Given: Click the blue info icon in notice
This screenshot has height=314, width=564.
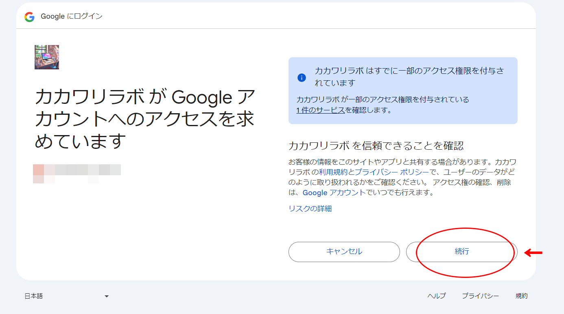Looking at the screenshot, I should tap(302, 77).
